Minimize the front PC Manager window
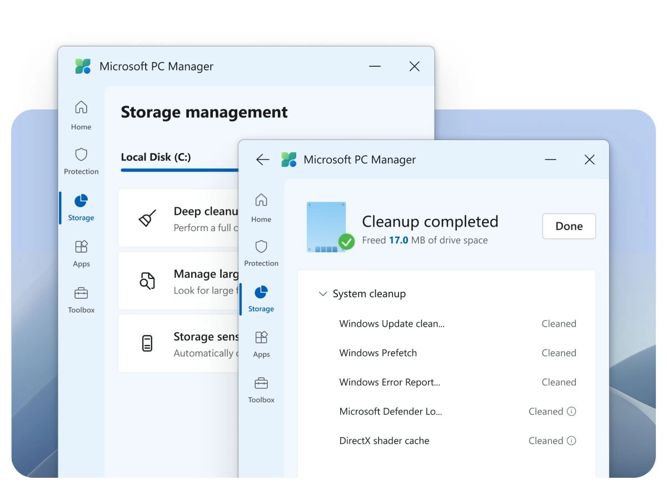Screen dimensions: 667x500 point(551,160)
